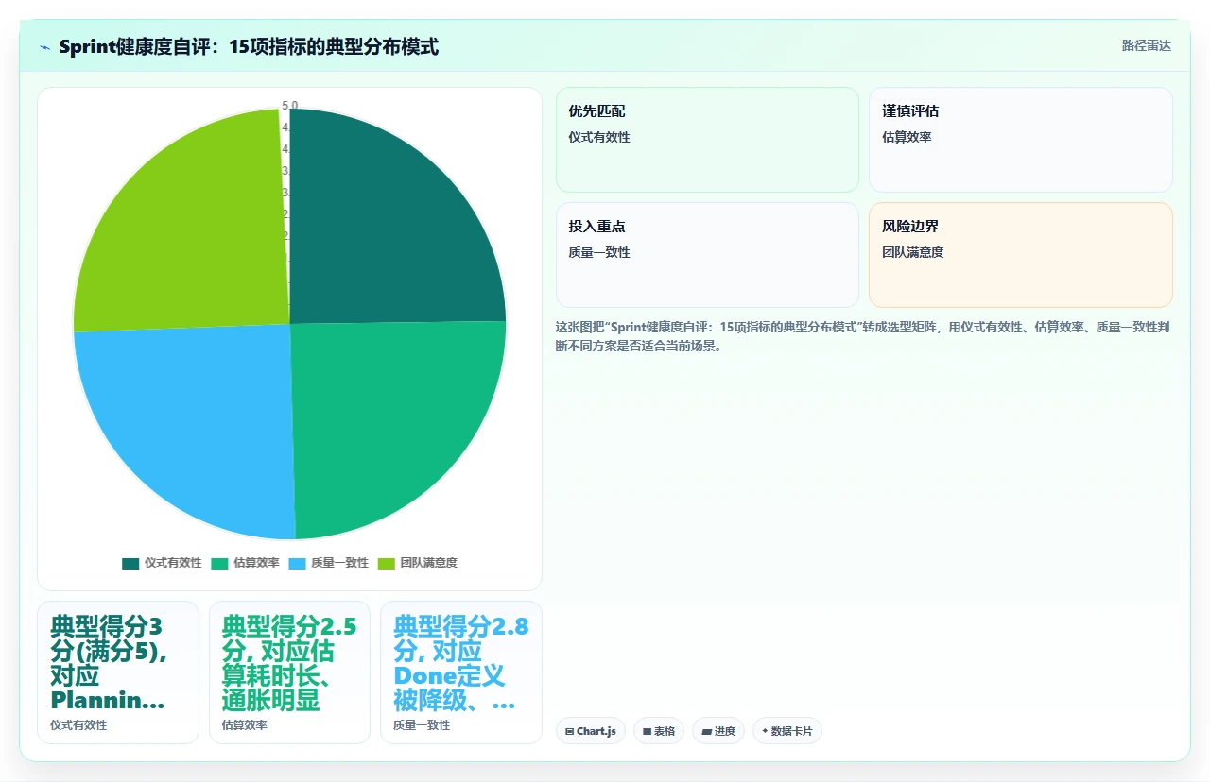Click the icon inside Chart.js chip
1210x782 pixels.
(570, 732)
